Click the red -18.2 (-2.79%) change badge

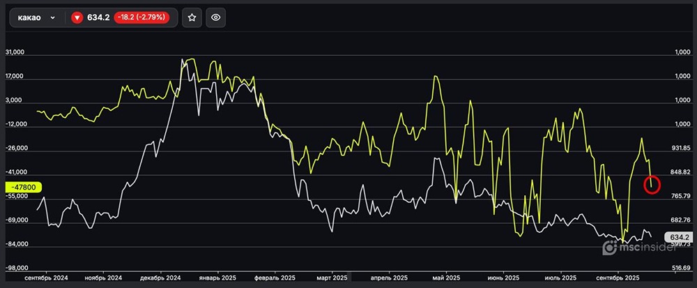tap(144, 18)
